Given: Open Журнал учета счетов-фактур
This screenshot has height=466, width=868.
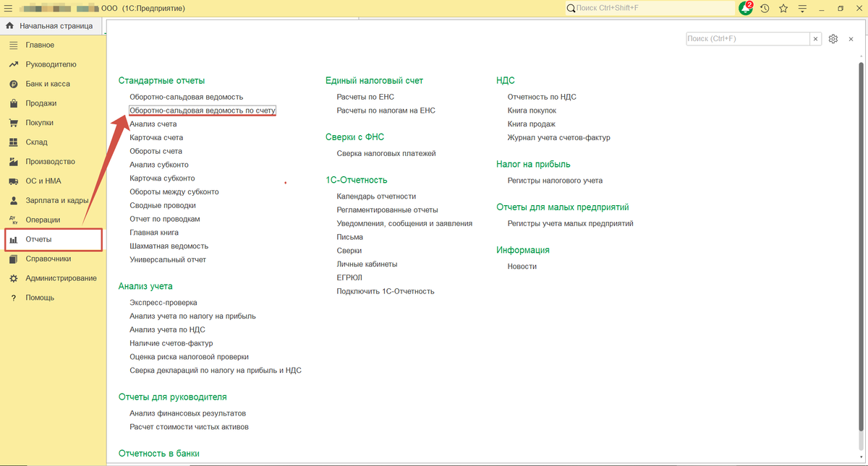Looking at the screenshot, I should [x=559, y=137].
